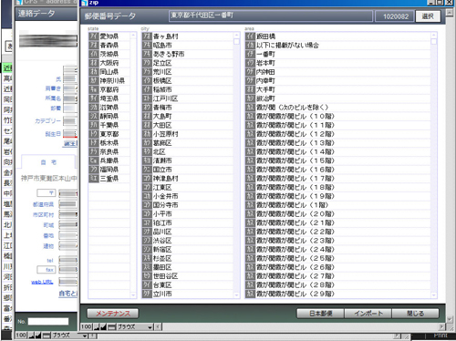Screen dimensions: 456x341
Task: Click the postal code field 1020082
Action: [x=395, y=16]
